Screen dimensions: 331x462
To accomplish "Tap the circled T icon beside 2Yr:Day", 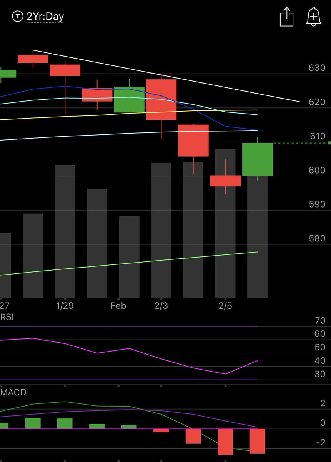I will 17,17.
